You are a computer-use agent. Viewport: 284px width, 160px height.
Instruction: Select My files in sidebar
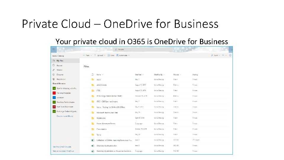click(65, 61)
